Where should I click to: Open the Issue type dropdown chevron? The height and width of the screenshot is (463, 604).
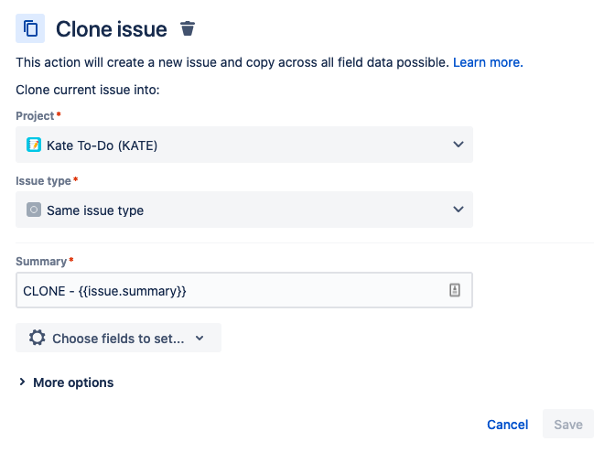pyautogui.click(x=458, y=210)
